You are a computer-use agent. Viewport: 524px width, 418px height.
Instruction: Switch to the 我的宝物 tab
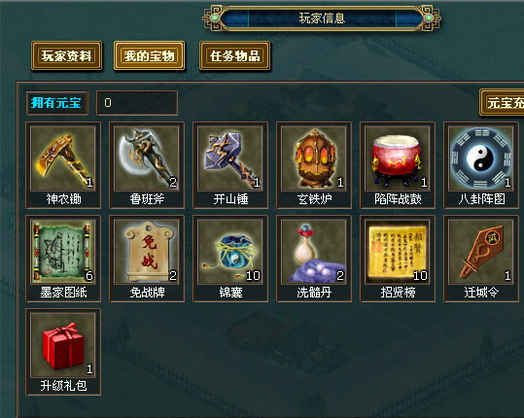(x=149, y=55)
